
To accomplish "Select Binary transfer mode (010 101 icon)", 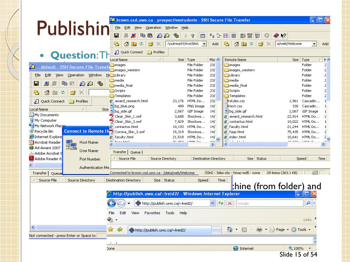I will [x=250, y=35].
